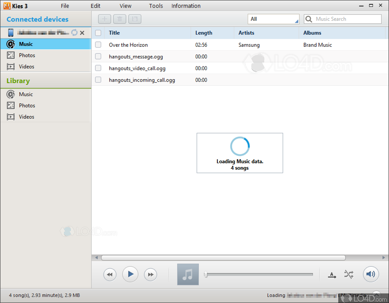389x303 pixels.
Task: Open the View menu
Action: click(126, 6)
